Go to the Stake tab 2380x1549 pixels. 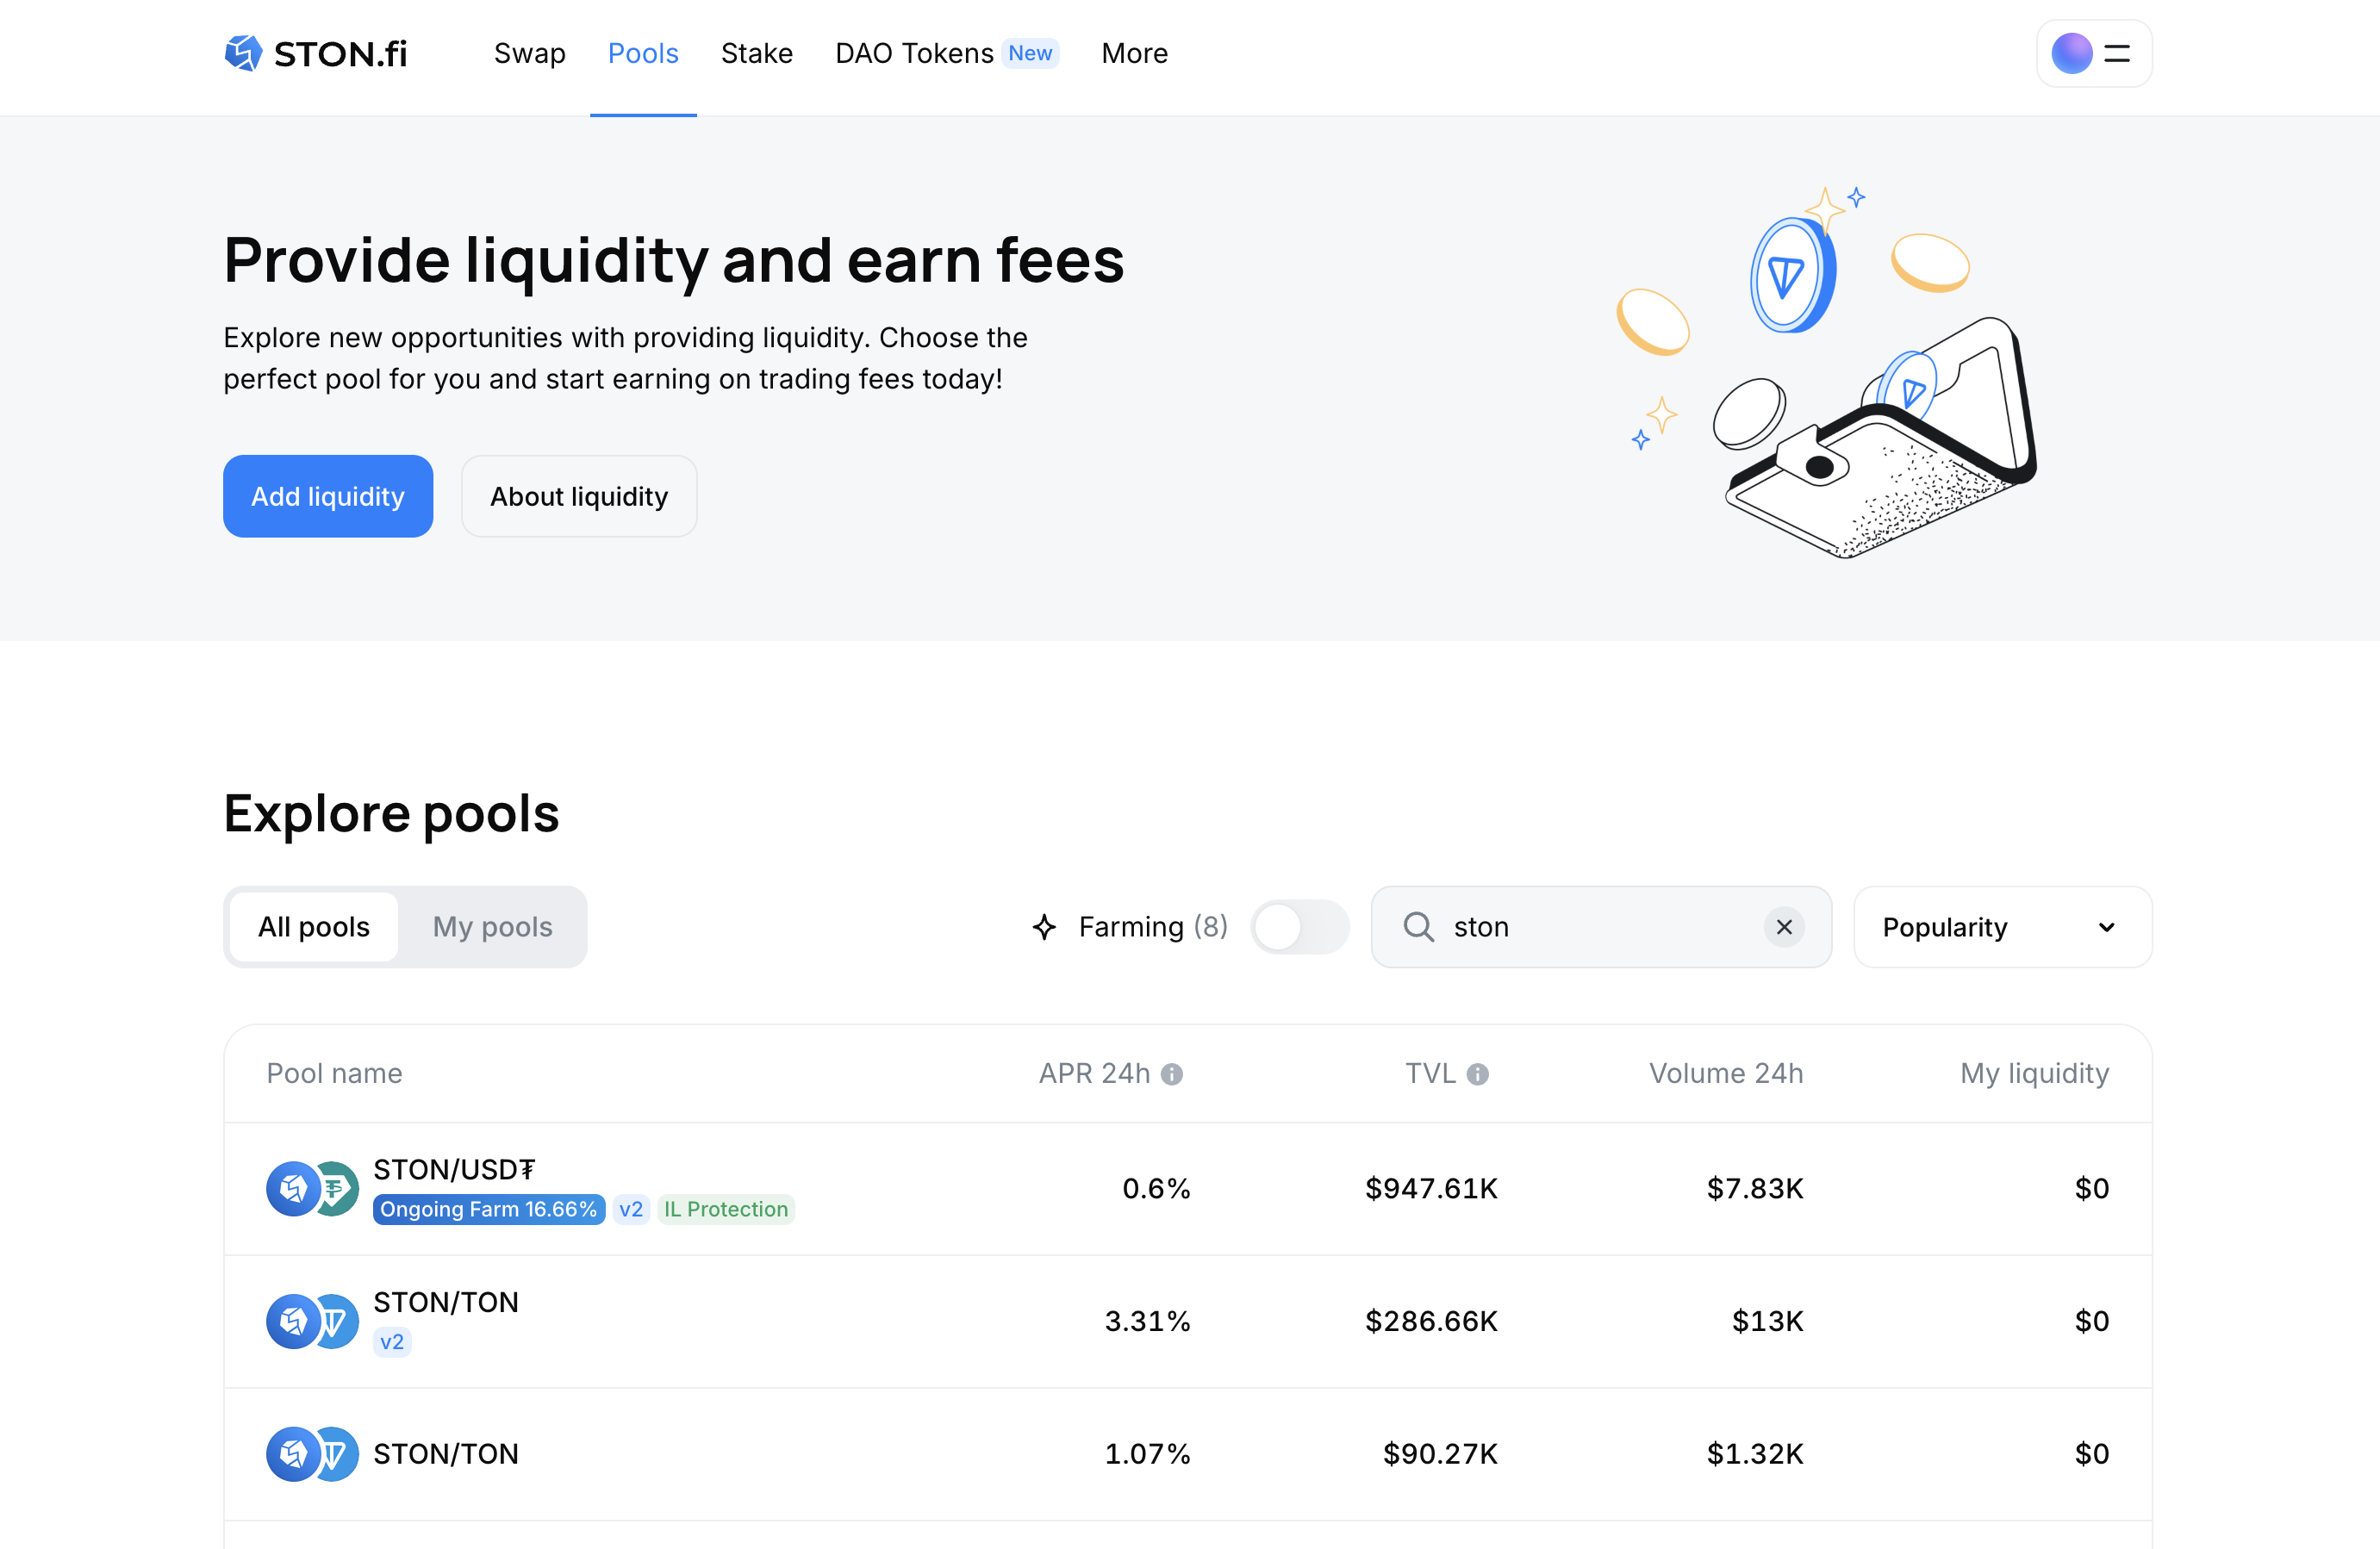coord(756,53)
